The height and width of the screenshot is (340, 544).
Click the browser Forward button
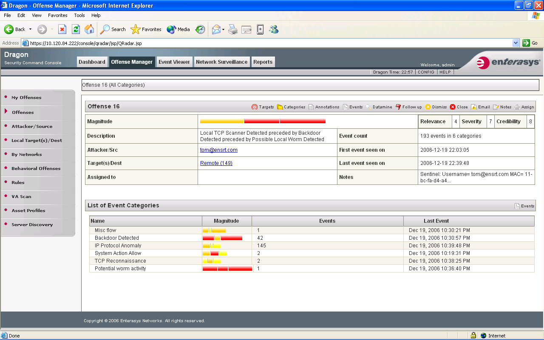point(42,29)
